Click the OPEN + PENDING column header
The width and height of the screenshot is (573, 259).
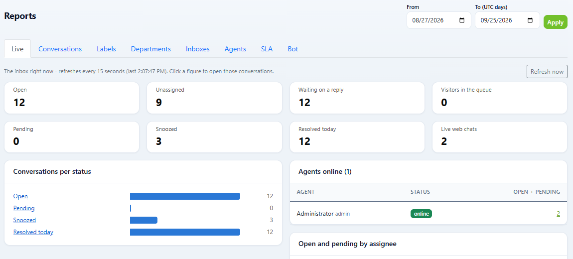coord(537,192)
